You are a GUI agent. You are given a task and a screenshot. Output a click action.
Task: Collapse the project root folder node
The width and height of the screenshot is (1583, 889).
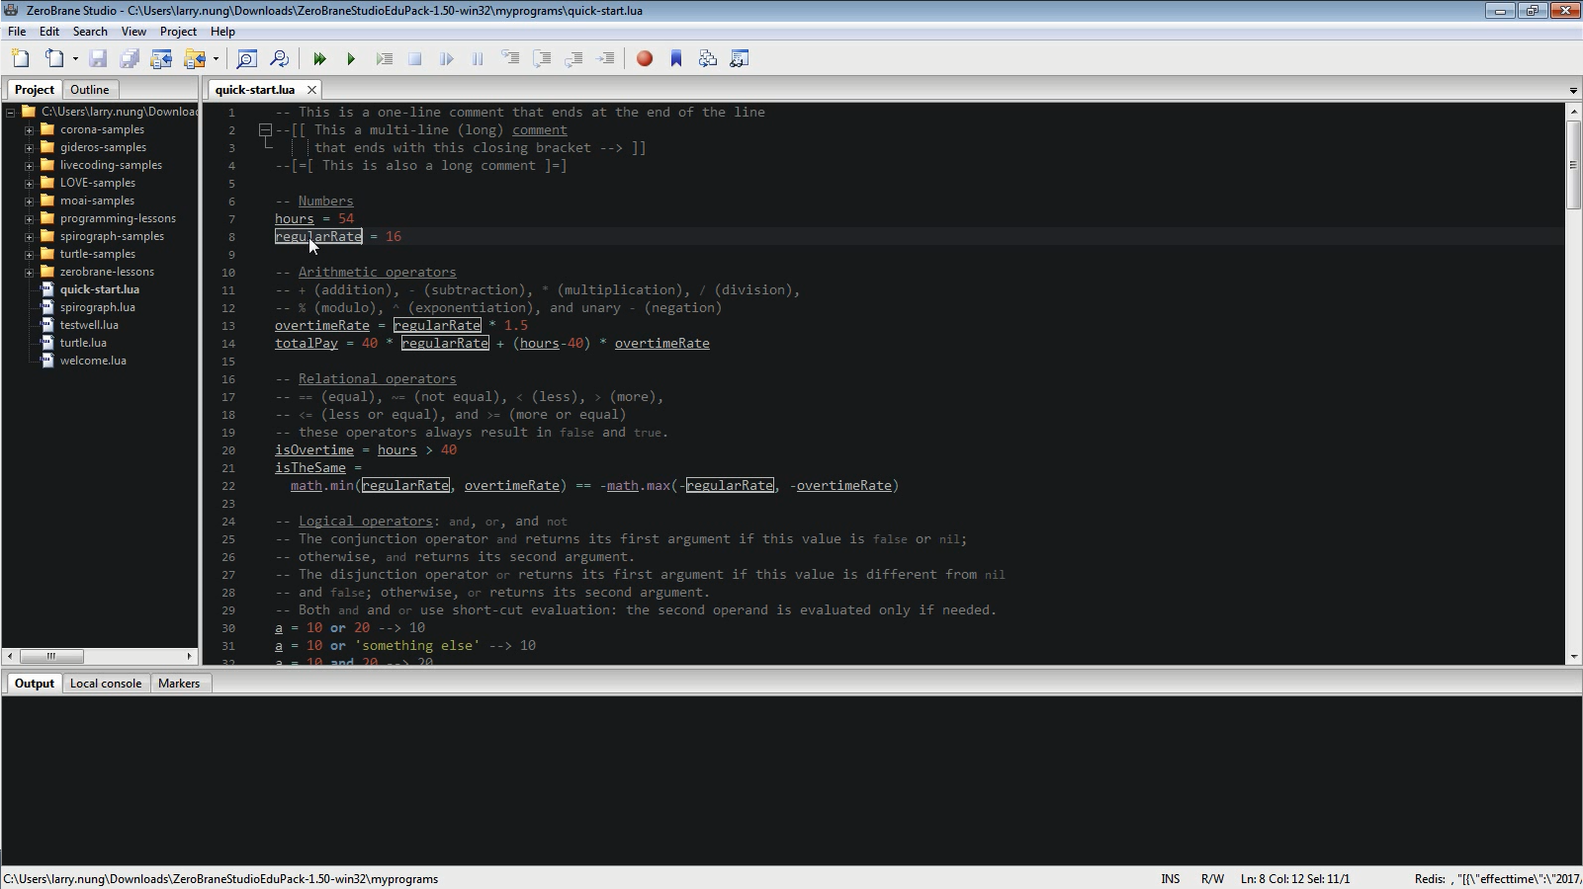coord(10,112)
